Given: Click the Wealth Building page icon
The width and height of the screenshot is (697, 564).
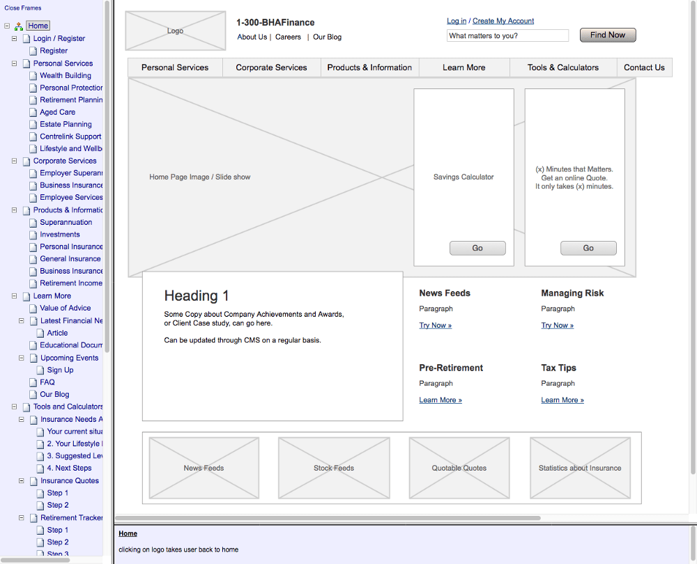Looking at the screenshot, I should click(32, 75).
